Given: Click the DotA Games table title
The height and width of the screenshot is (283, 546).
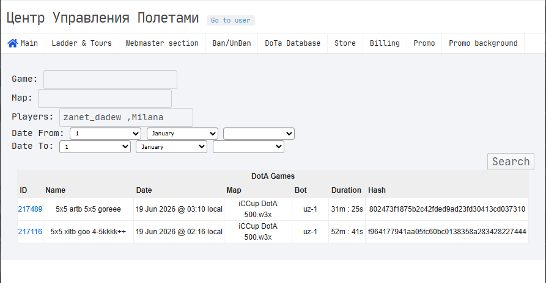Looking at the screenshot, I should (273, 176).
